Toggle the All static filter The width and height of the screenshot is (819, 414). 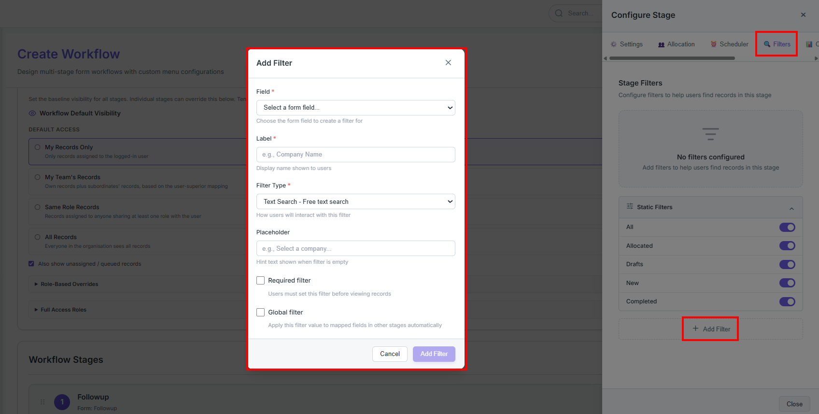coord(787,227)
